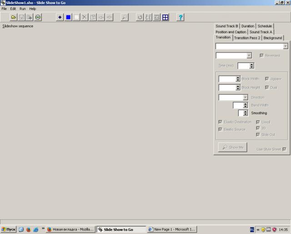Click the plus add slide icon
This screenshot has width=291, height=234.
click(60, 17)
